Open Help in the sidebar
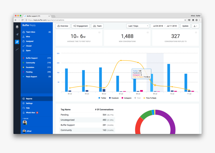 [x=36, y=108]
